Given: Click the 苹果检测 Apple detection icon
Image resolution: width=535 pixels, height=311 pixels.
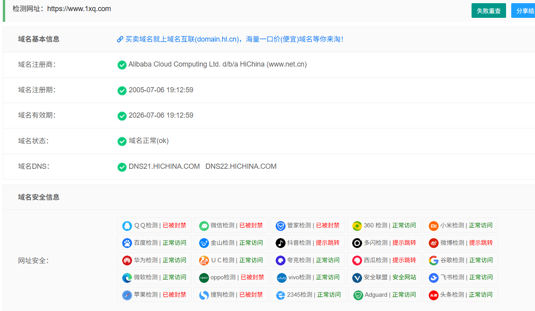Looking at the screenshot, I should click(127, 294).
